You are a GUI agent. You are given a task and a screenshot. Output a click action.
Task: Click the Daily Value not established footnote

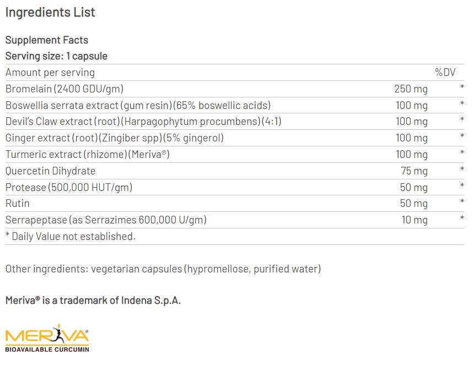[x=70, y=237]
